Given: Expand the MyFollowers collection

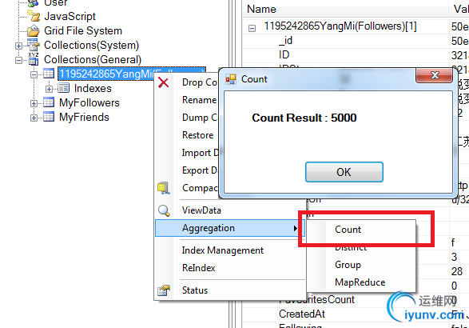Looking at the screenshot, I should click(x=34, y=103).
